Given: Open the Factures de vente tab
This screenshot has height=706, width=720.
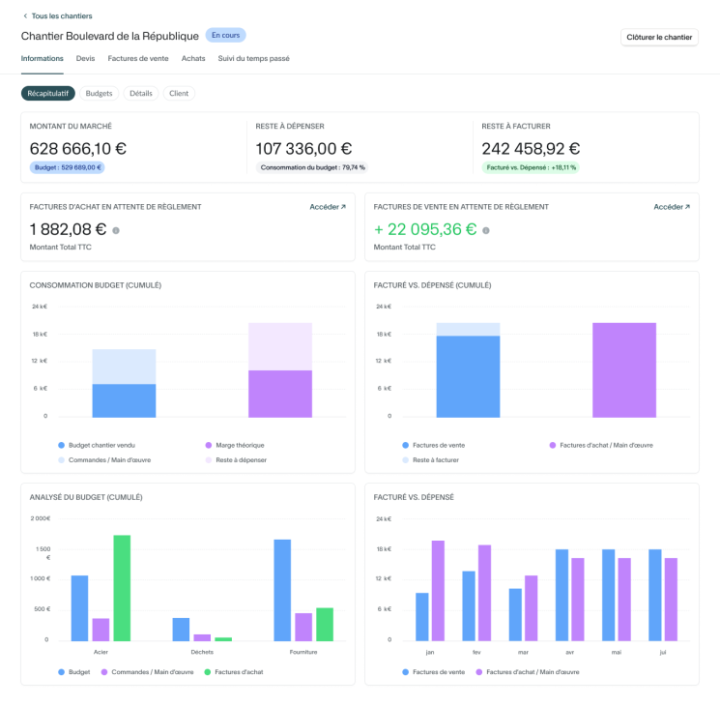Looking at the screenshot, I should pos(138,59).
